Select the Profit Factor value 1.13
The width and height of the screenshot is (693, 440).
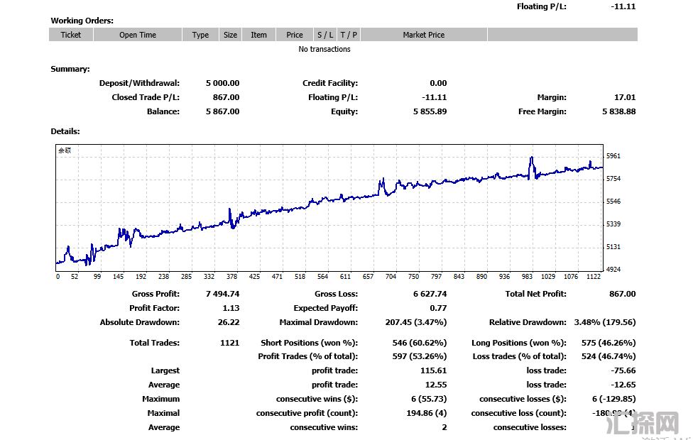[231, 308]
